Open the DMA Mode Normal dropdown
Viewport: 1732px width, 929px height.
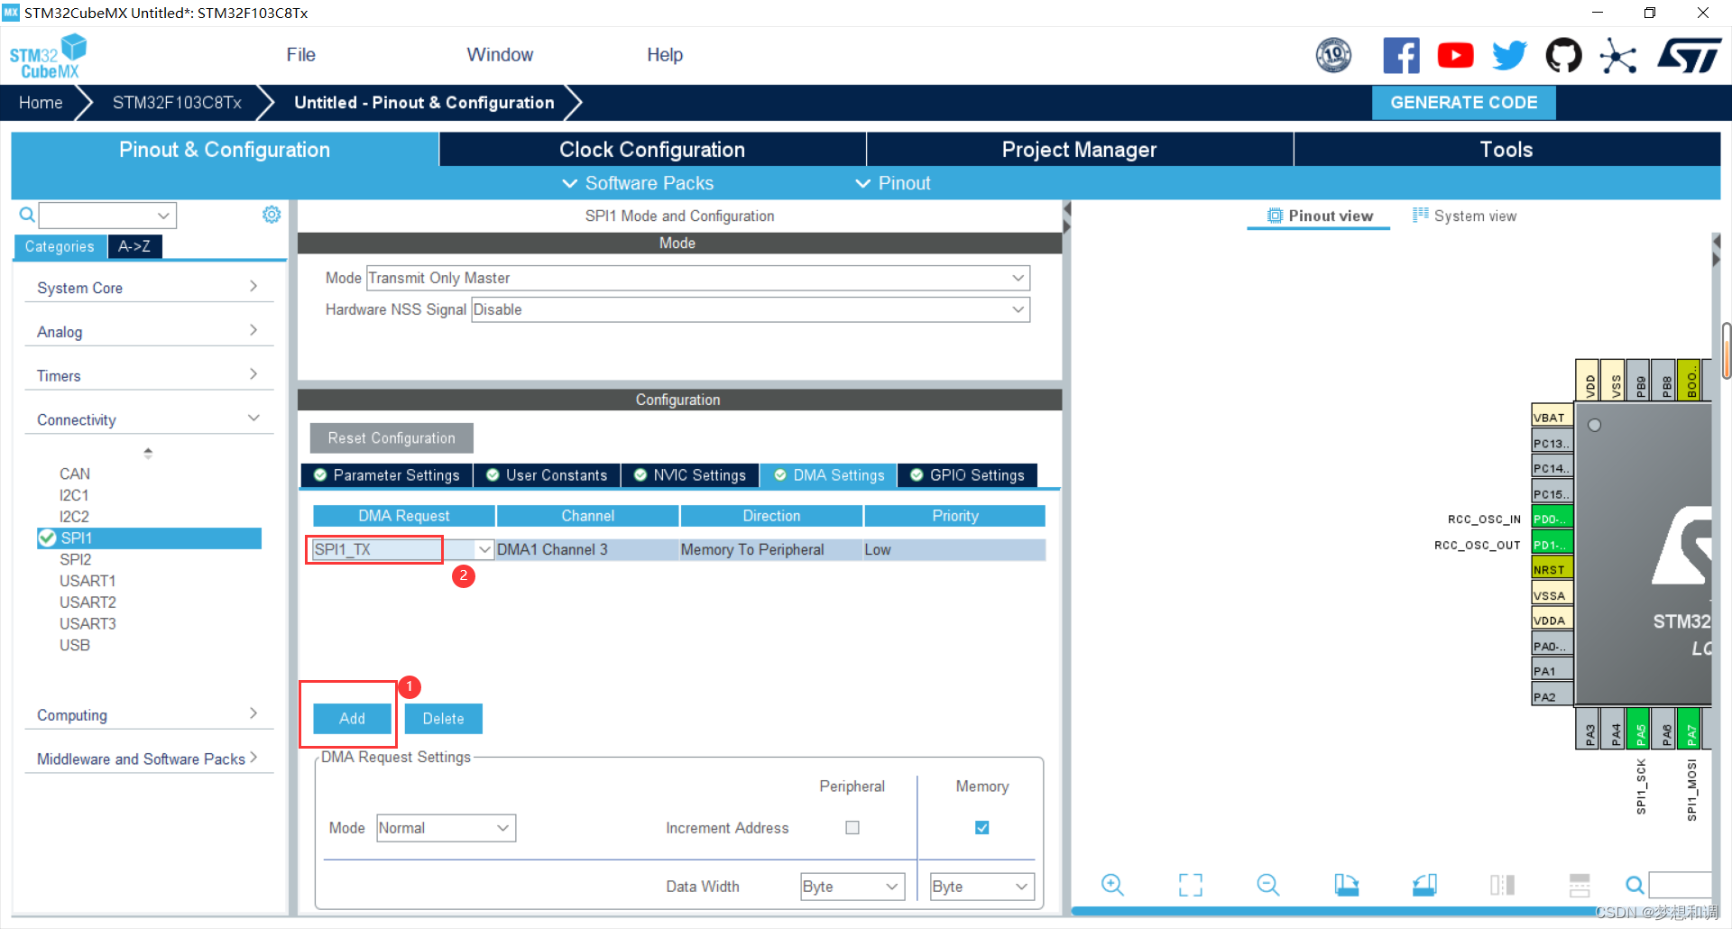[446, 828]
